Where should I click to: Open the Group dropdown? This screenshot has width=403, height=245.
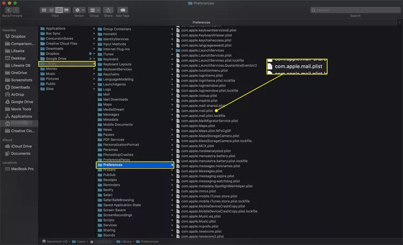[94, 10]
